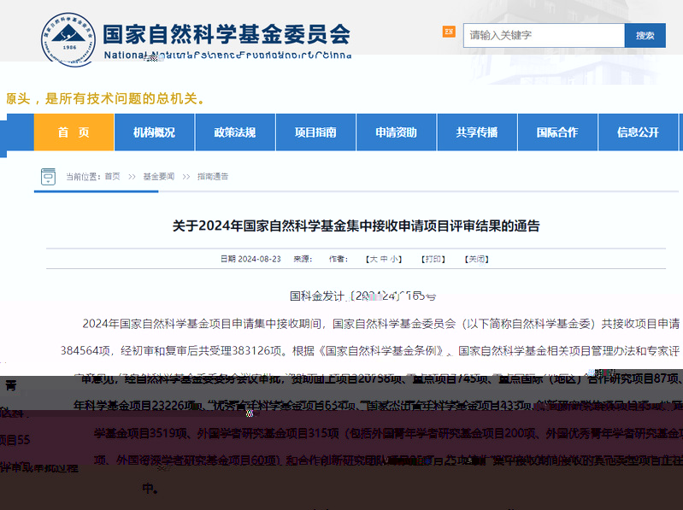683x510 pixels.
Task: Navigate to the 基金要闻 breadcrumb link
Action: click(x=158, y=177)
